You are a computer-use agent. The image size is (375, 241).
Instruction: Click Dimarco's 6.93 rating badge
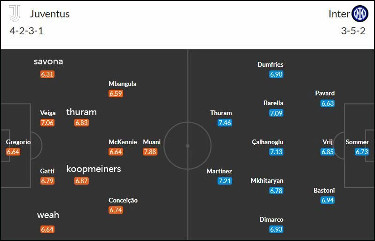276,229
